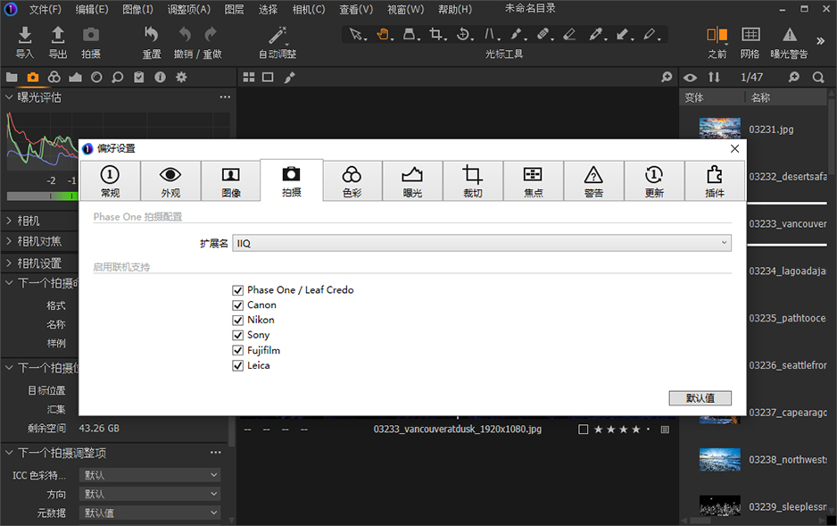Disable the Canon tethering checkbox
Image resolution: width=837 pixels, height=526 pixels.
click(238, 305)
